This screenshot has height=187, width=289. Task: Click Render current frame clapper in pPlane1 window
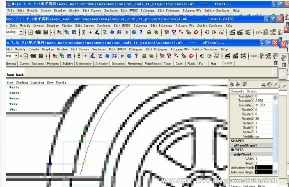tap(227, 56)
